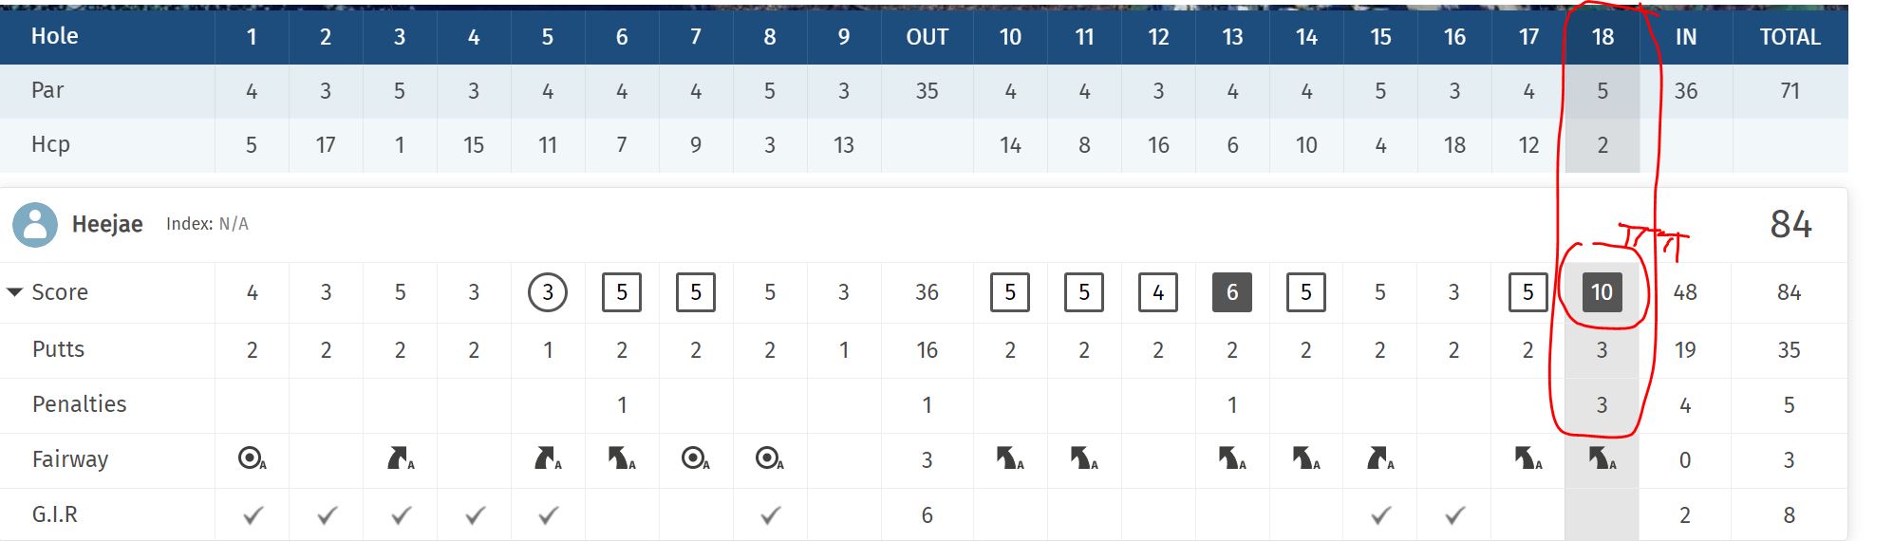Select the OUT column header
The height and width of the screenshot is (541, 1893).
tap(927, 37)
